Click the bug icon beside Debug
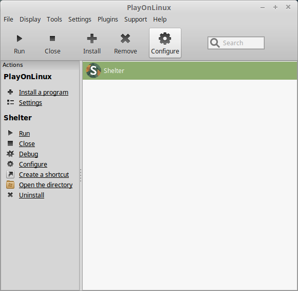Screen dimensions: 298x291 coord(10,154)
